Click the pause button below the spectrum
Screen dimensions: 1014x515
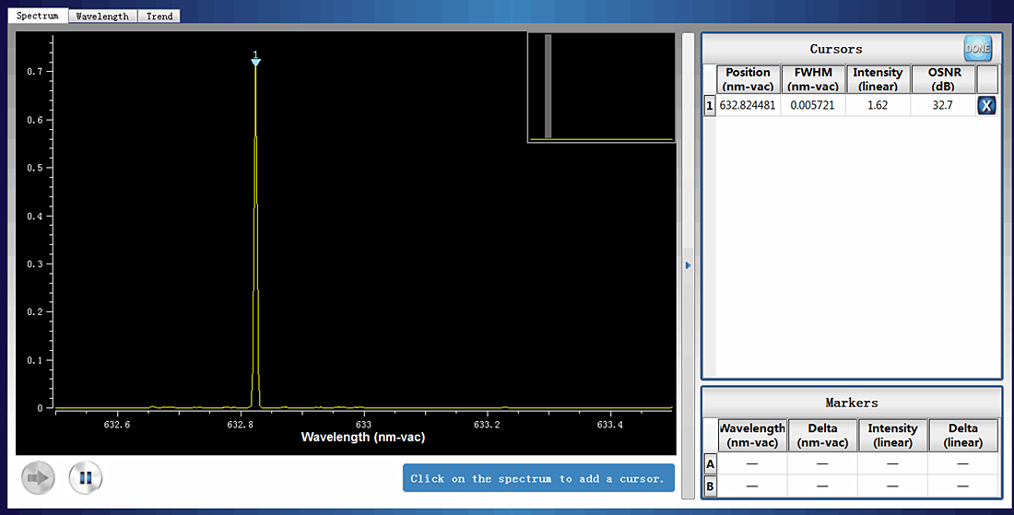pyautogui.click(x=86, y=478)
